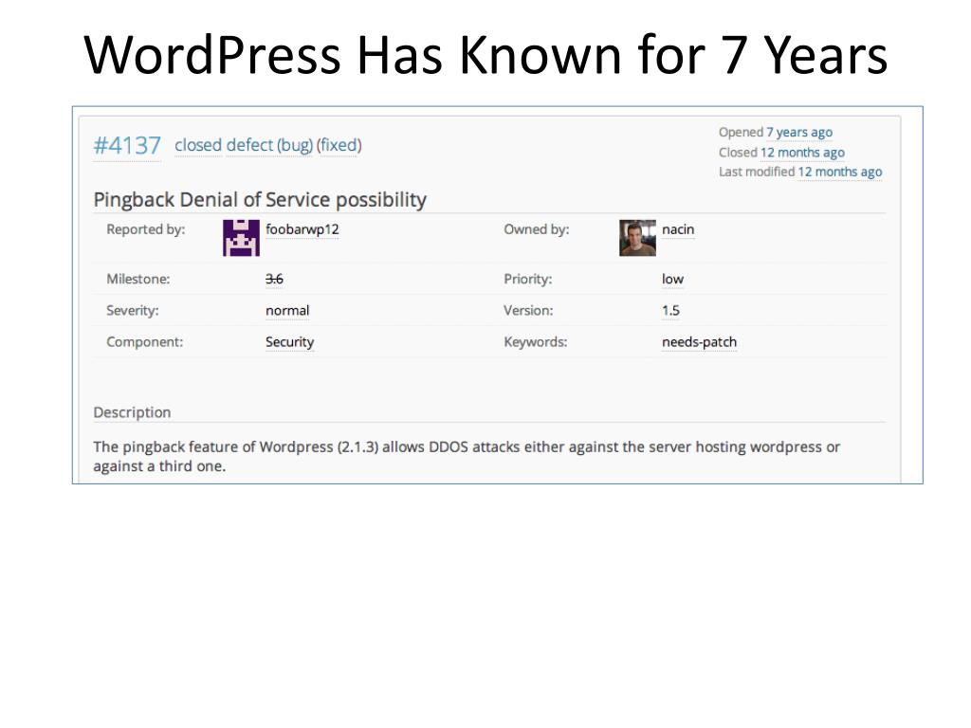971x728 pixels.
Task: Click the needs-patch keyword
Action: click(699, 342)
